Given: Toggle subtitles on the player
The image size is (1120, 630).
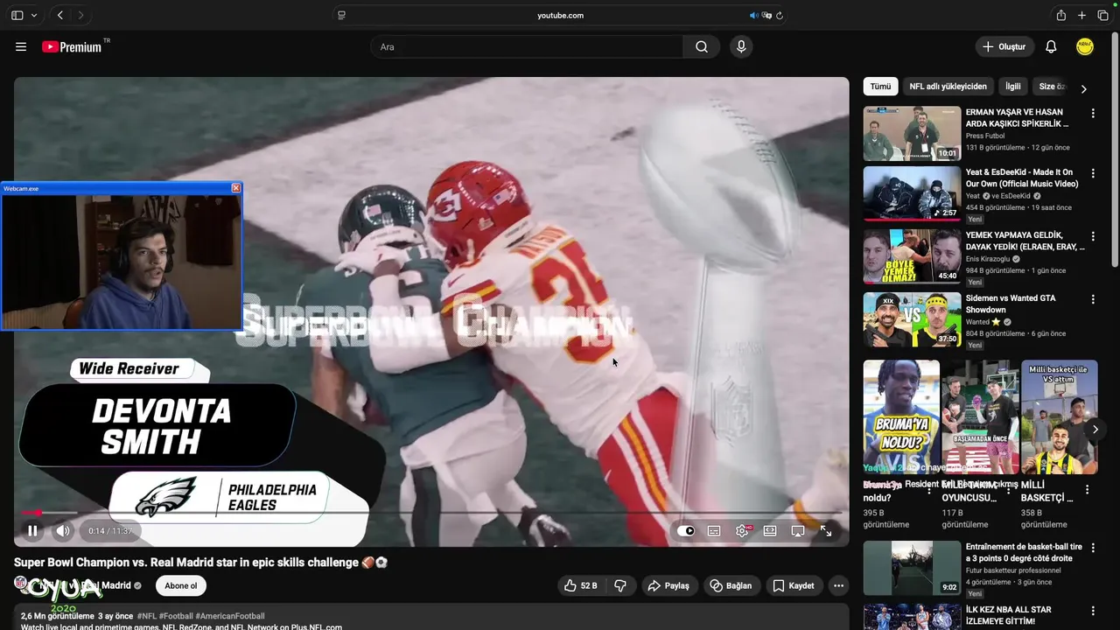Looking at the screenshot, I should 714,530.
